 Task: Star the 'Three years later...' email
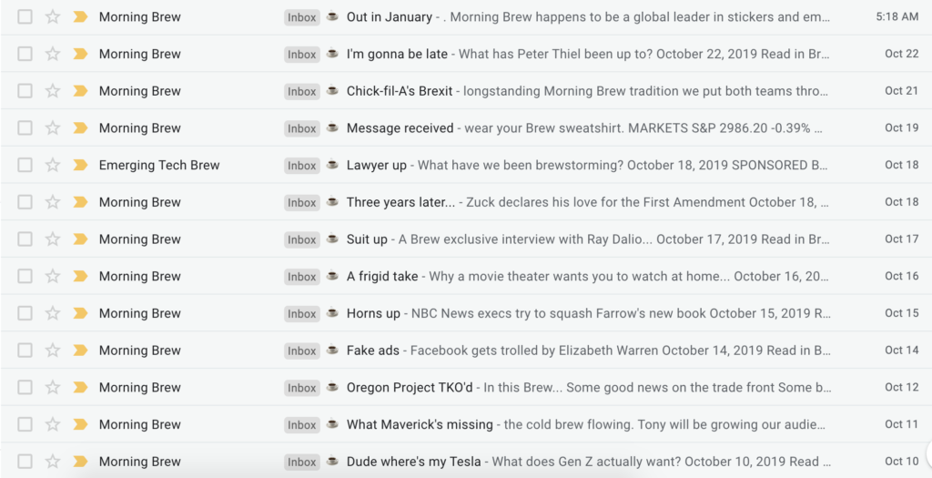coord(53,202)
